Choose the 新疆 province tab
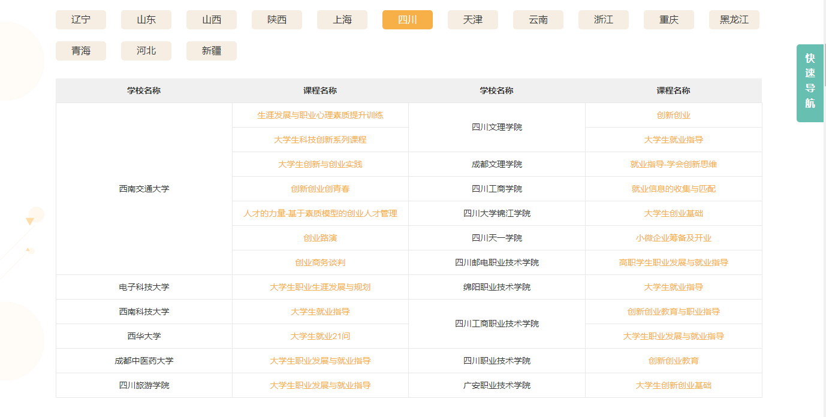Screen dimensions: 826x417 [212, 51]
